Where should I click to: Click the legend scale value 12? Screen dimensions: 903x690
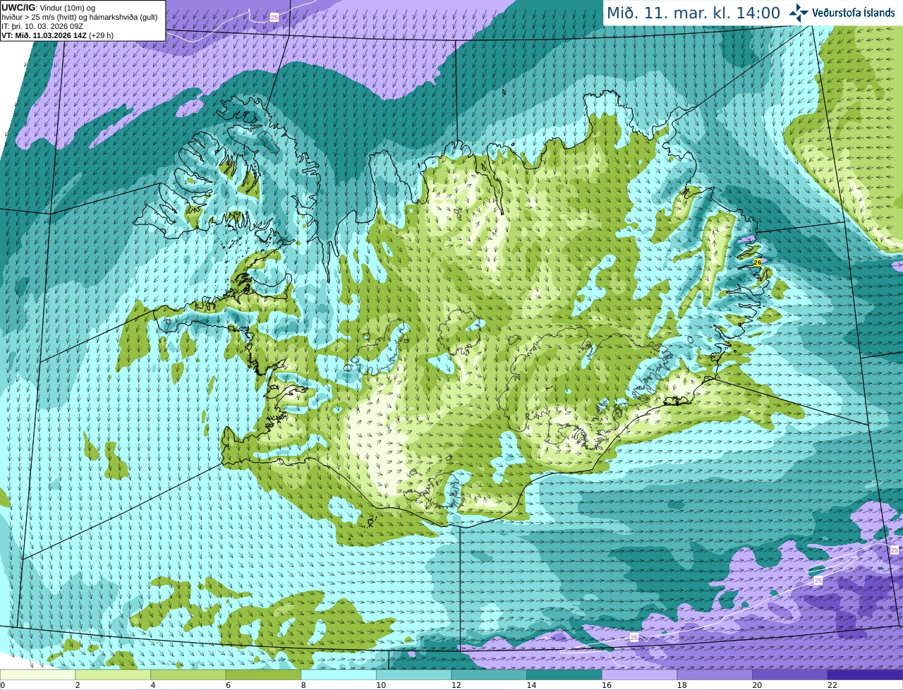pos(456,685)
